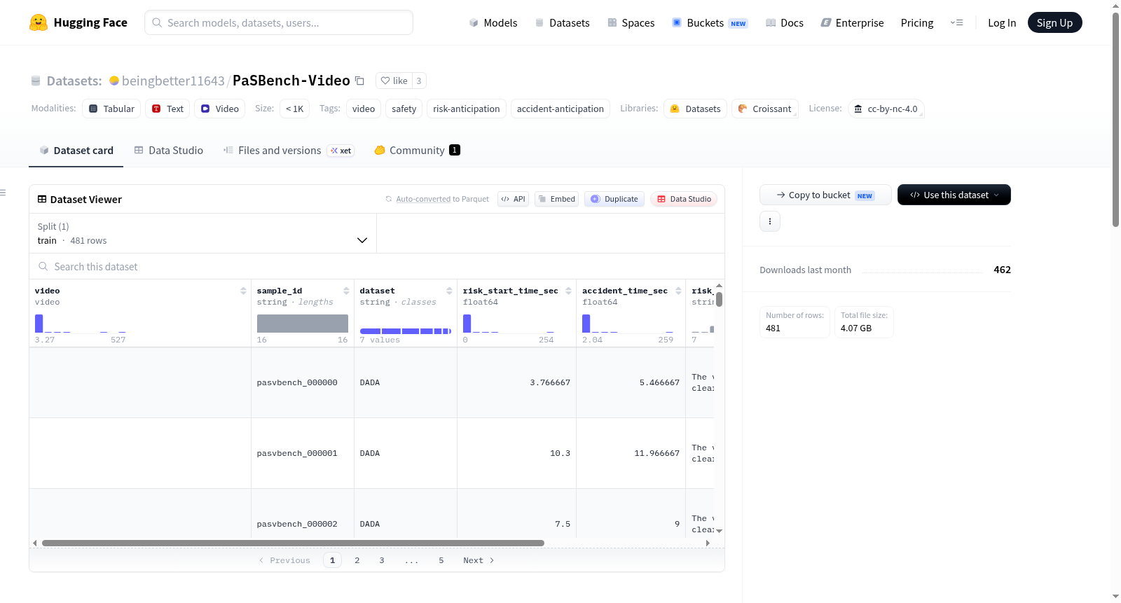This screenshot has width=1121, height=603.
Task: Open the Files and versions tab
Action: (x=289, y=151)
